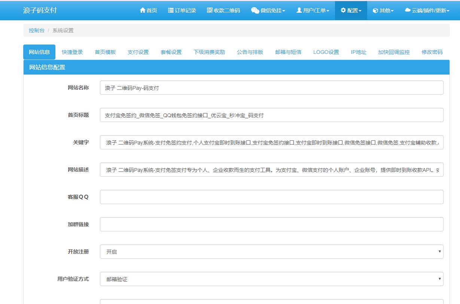Screen dimensions: 460x304
Task: Go to 首页 in the navbar
Action: point(148,10)
